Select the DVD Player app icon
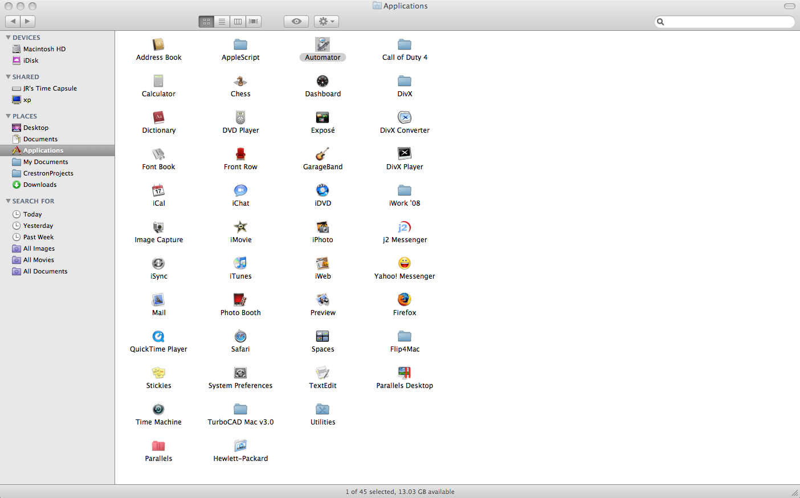Viewport: 800px width, 498px height. (x=240, y=117)
